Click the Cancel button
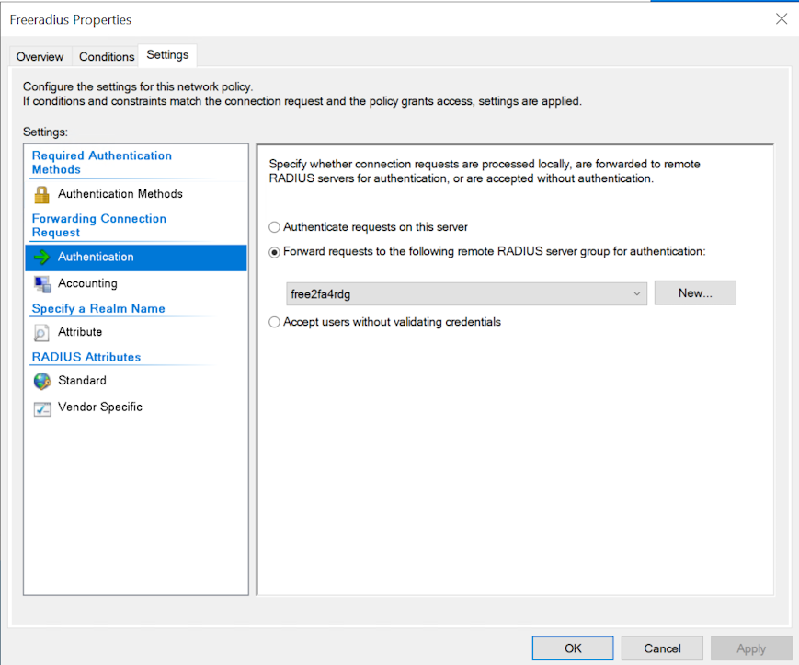Screen dimensions: 799x665 coord(662,648)
